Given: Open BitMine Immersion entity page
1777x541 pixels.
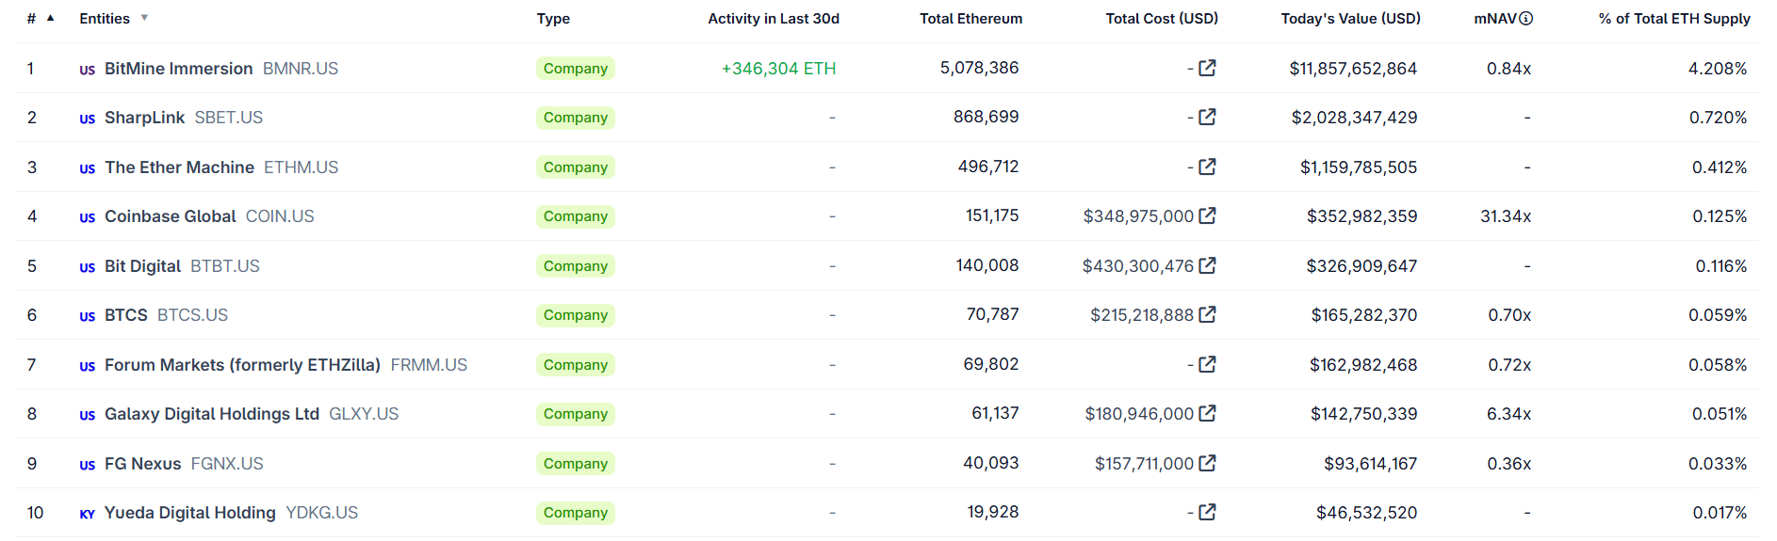Looking at the screenshot, I should pos(179,69).
